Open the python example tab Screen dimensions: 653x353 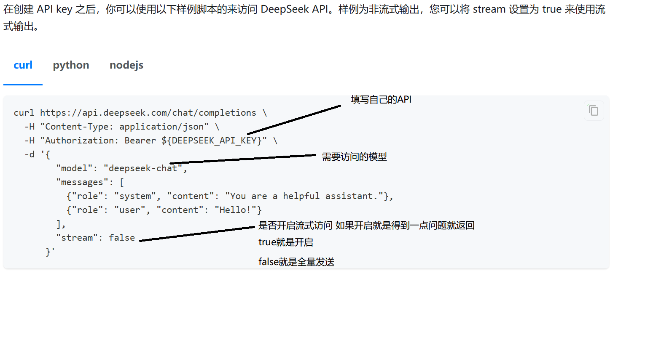(71, 65)
